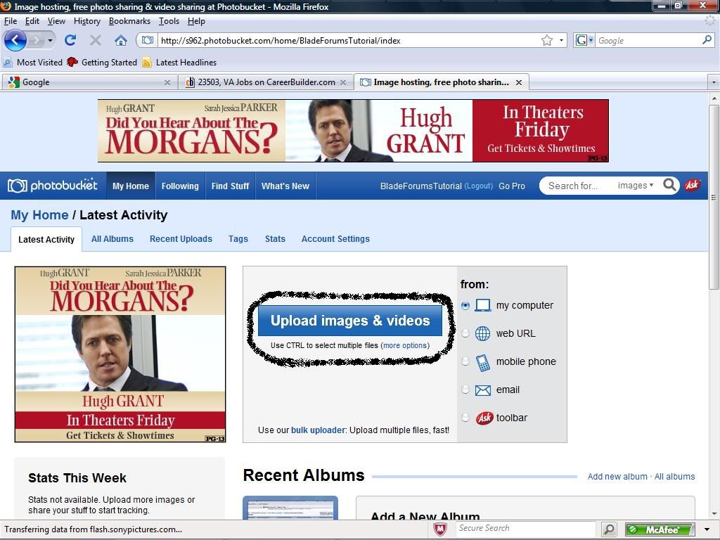Click the Stop loading X icon
Viewport: 720px width, 540px height.
pos(96,40)
